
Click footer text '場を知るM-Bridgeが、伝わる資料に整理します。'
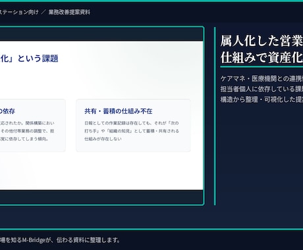pos(60,240)
